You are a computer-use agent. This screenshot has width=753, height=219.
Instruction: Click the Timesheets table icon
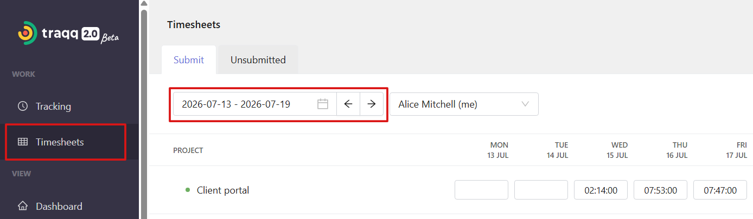[x=23, y=142]
